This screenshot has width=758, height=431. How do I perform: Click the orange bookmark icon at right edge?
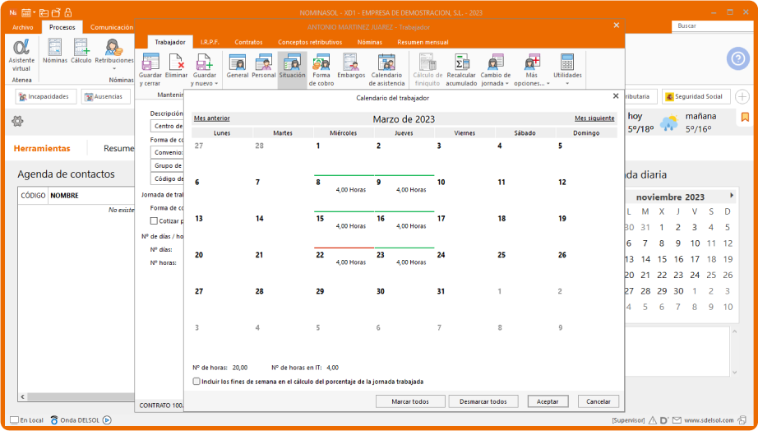[745, 117]
